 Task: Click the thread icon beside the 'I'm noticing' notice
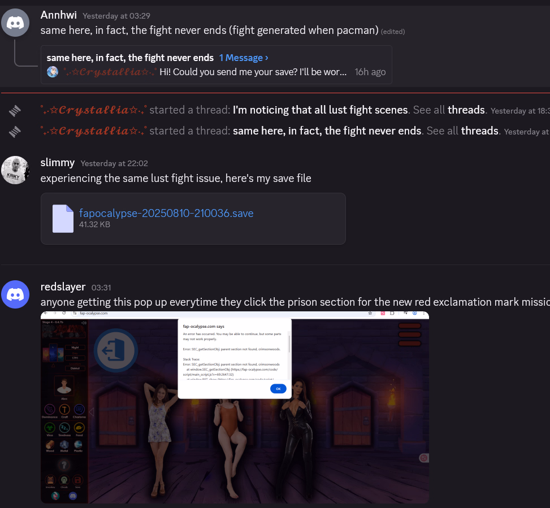pos(15,111)
